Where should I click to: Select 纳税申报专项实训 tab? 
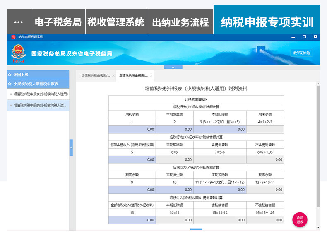pyautogui.click(x=267, y=20)
